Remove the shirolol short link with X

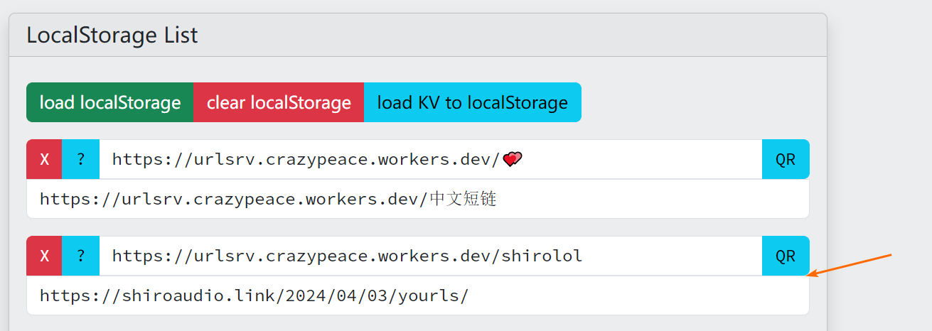[x=44, y=256]
